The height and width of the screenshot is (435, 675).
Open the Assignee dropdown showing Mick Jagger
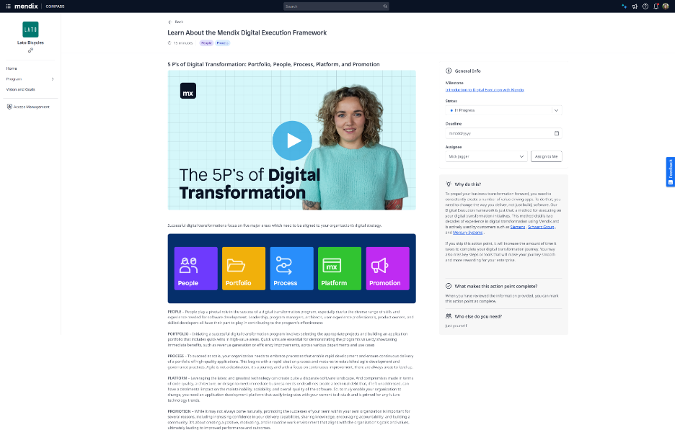point(487,156)
